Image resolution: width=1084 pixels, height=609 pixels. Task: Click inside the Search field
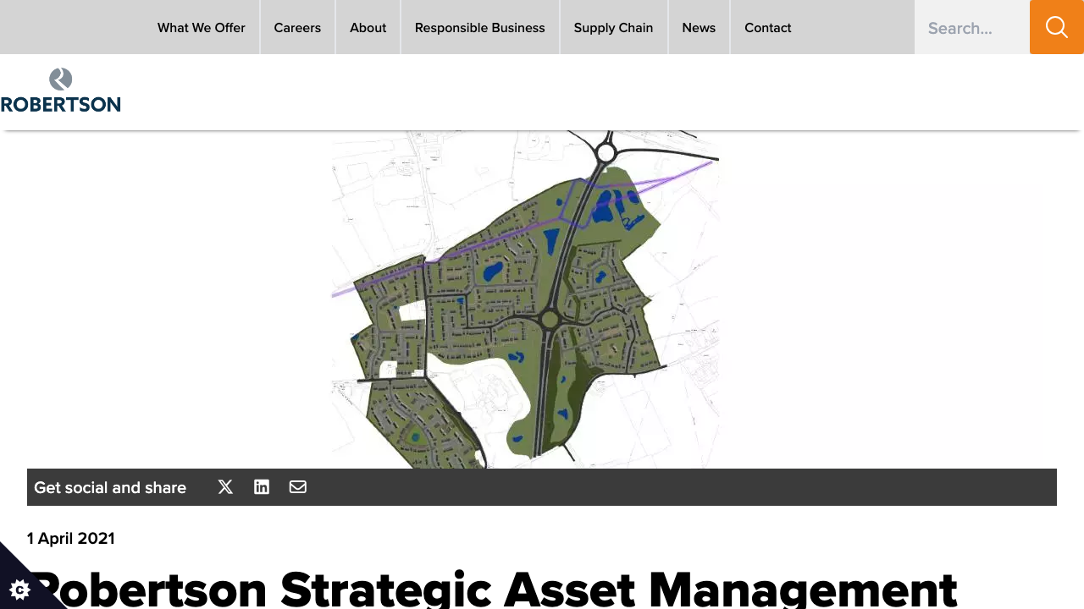point(965,27)
